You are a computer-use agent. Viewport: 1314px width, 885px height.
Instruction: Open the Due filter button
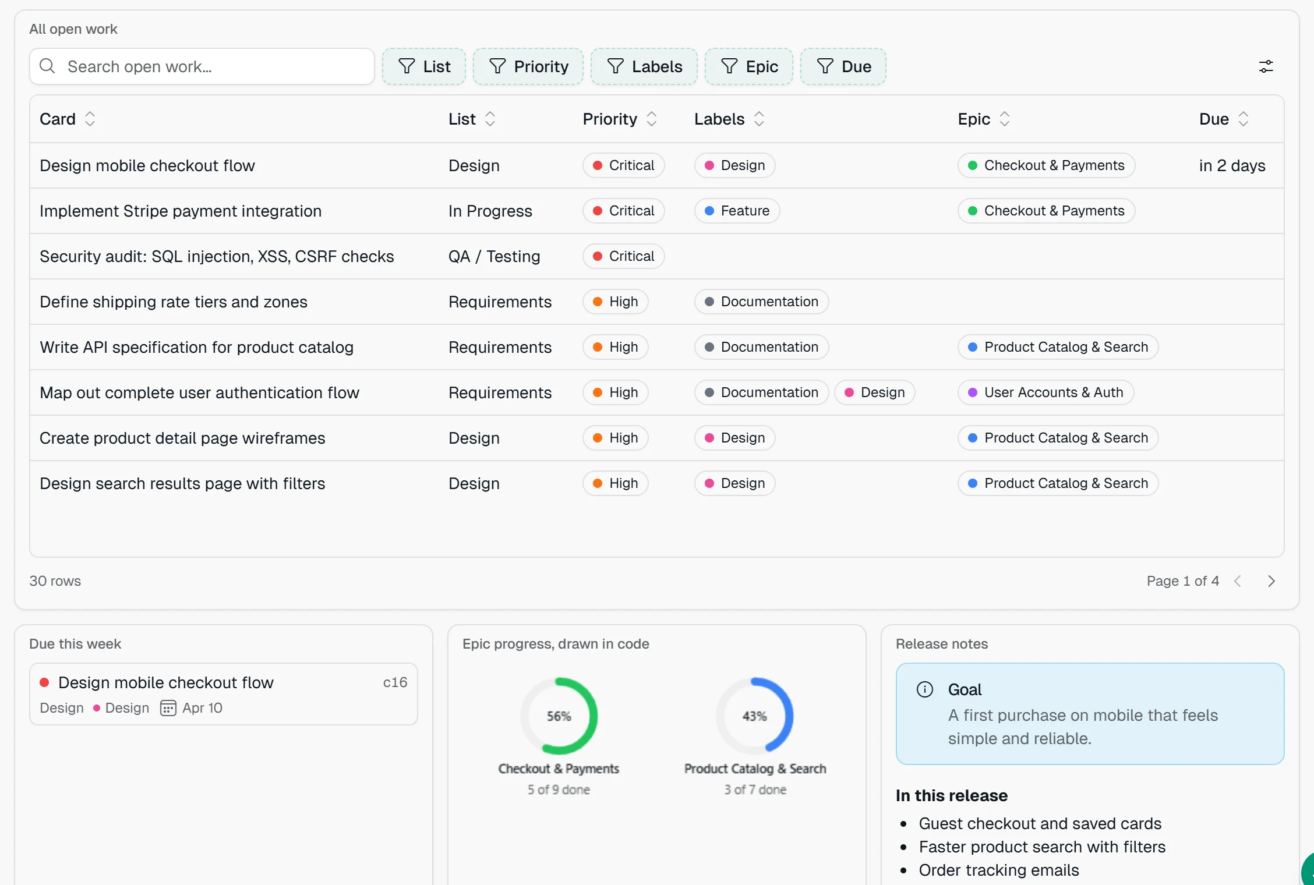pos(843,66)
